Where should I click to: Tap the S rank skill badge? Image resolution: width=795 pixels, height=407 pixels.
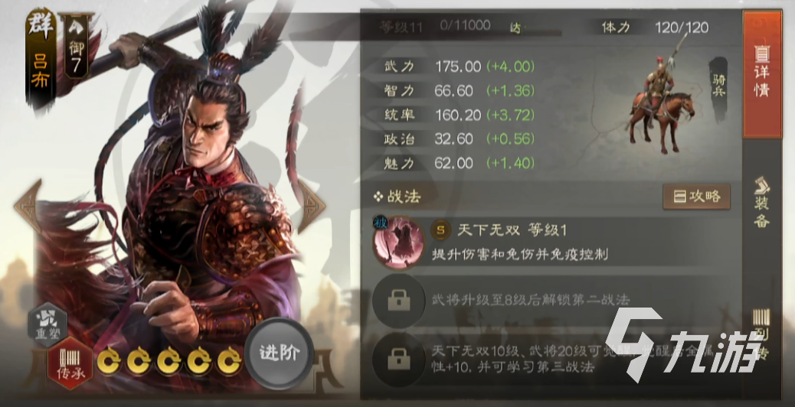[x=440, y=230]
